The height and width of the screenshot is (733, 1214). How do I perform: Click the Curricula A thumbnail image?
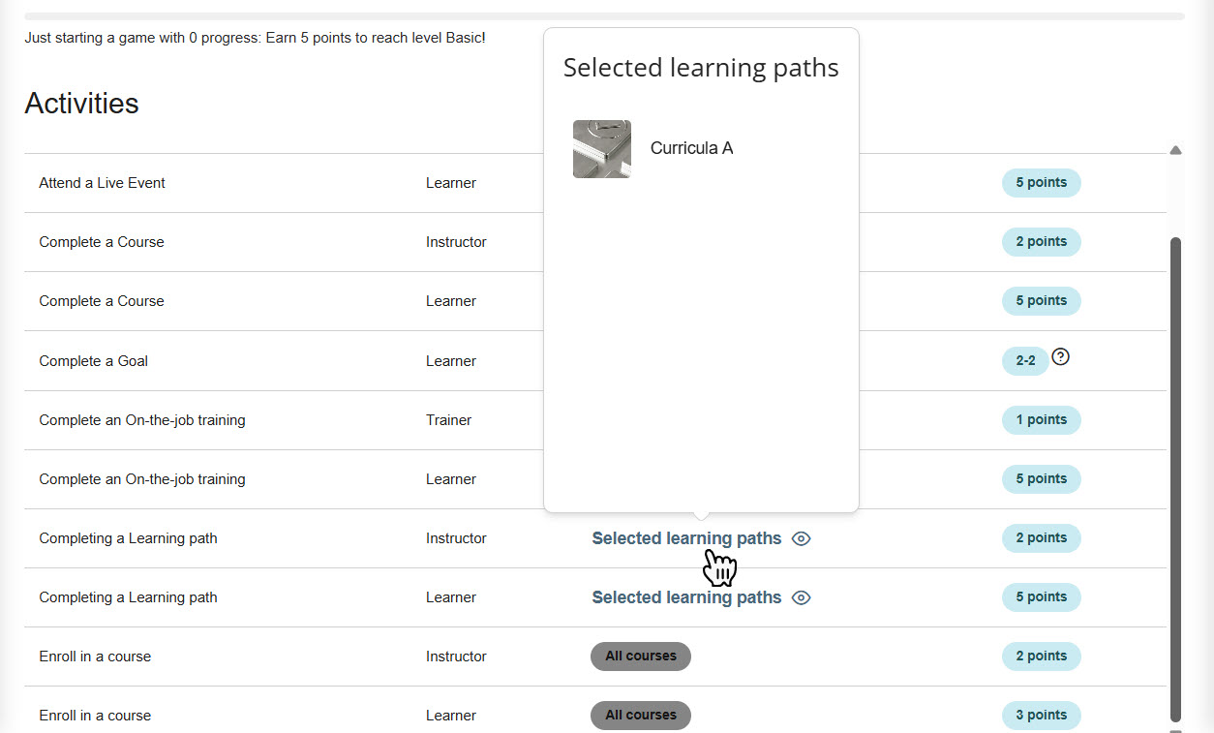pyautogui.click(x=601, y=148)
